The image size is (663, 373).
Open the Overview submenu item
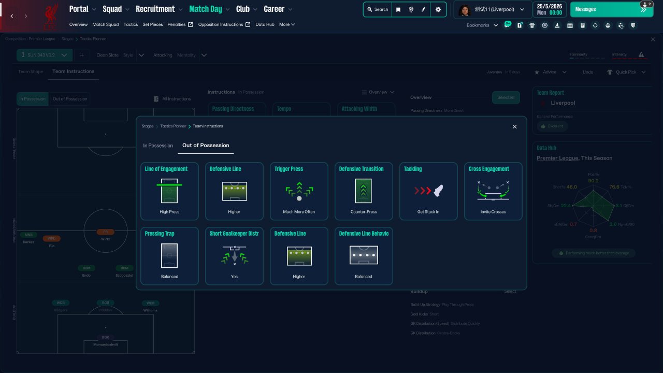[x=78, y=24]
